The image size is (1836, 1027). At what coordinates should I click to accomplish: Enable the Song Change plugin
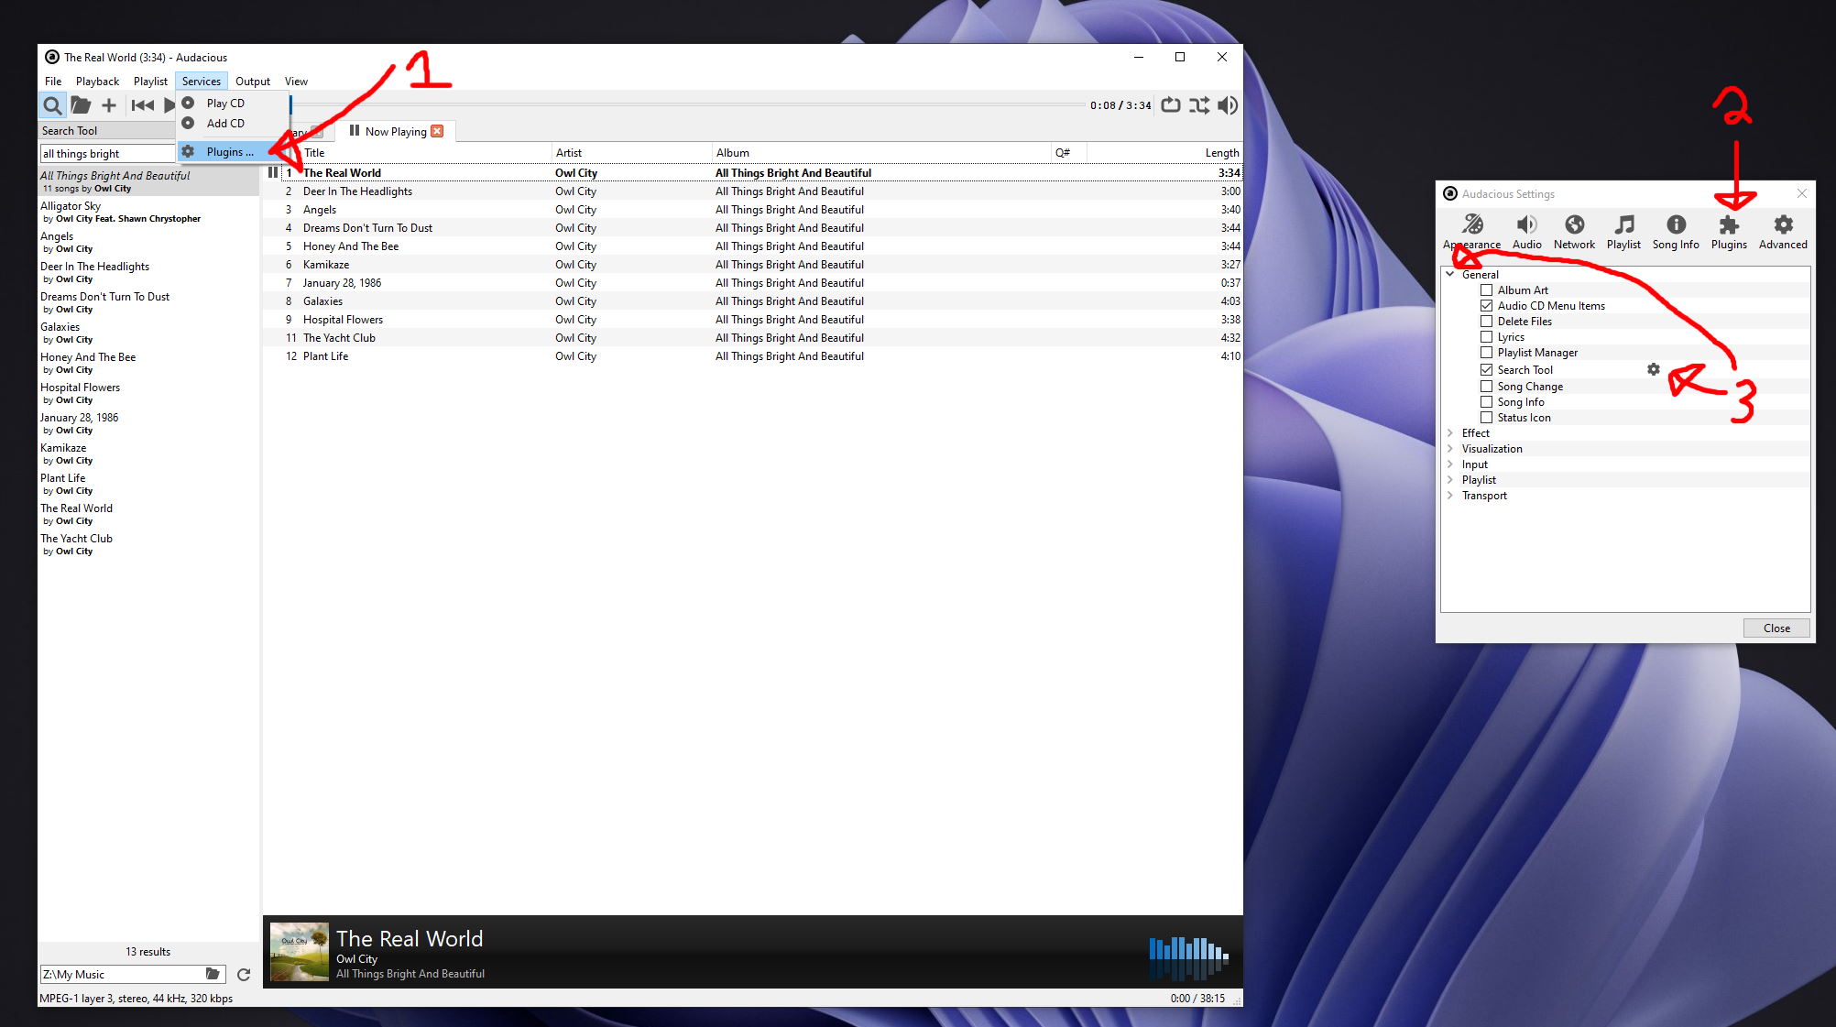[x=1486, y=387]
